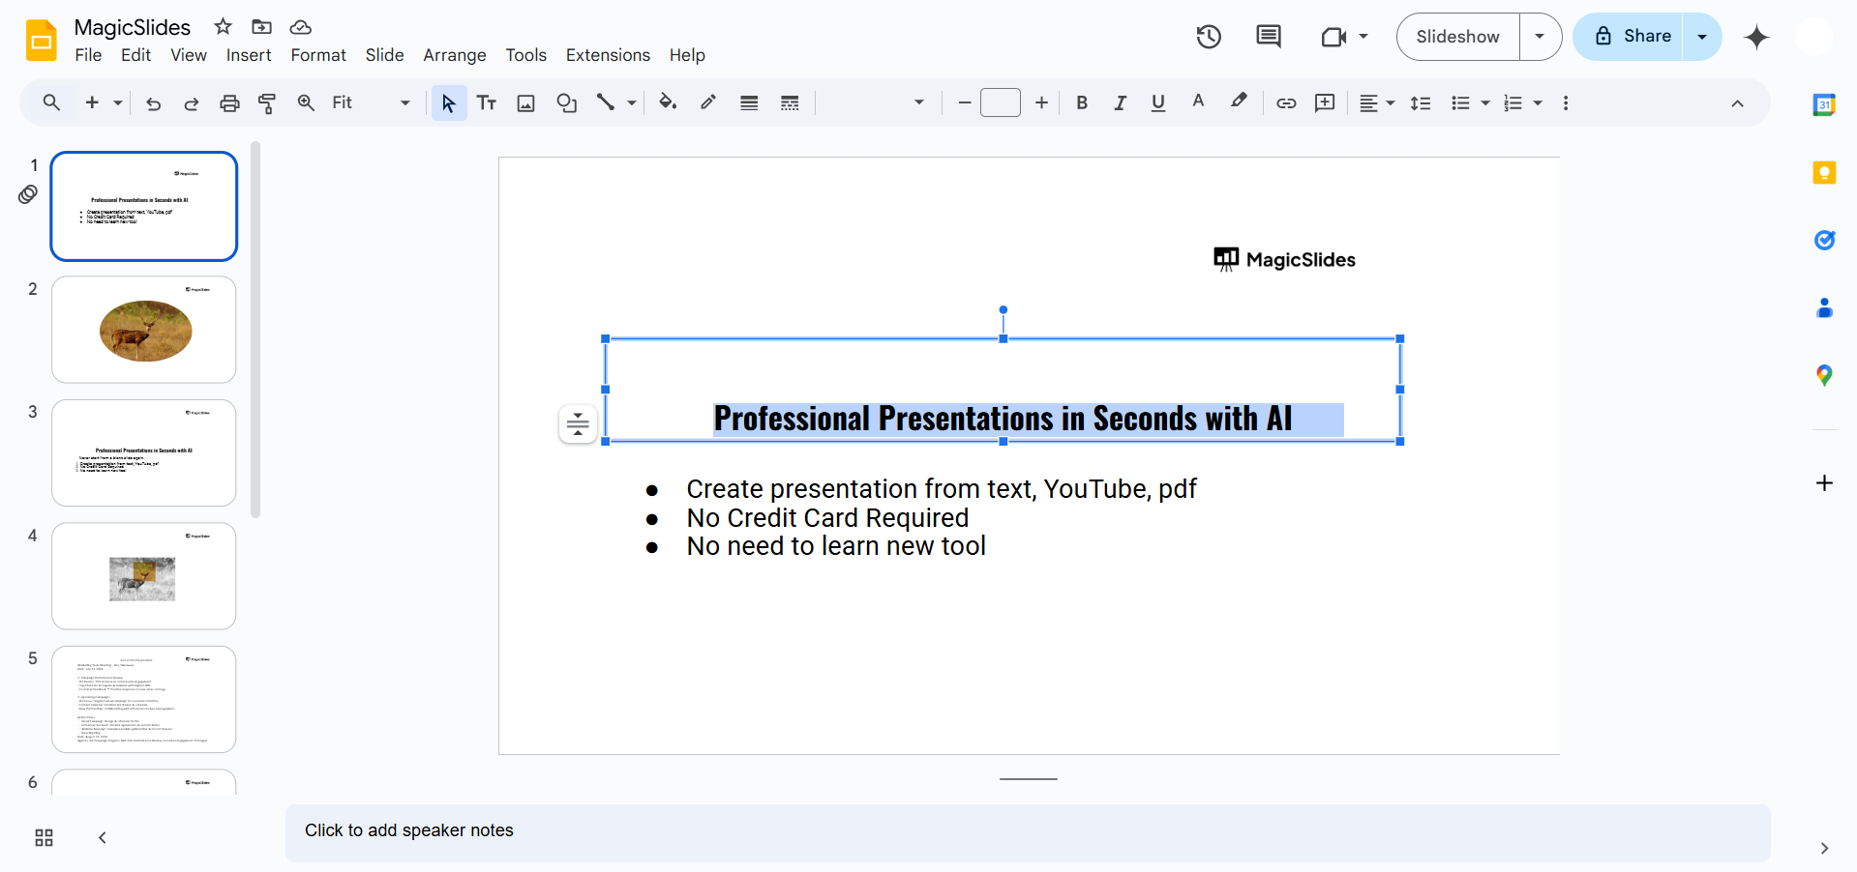Viewport: 1857px width, 872px height.
Task: Toggle underline on selected text
Action: coord(1157,103)
